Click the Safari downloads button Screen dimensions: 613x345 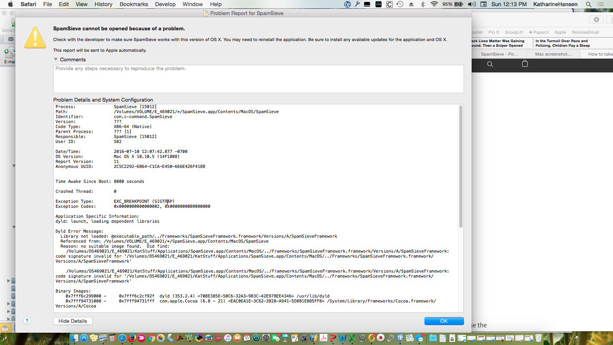(x=596, y=20)
